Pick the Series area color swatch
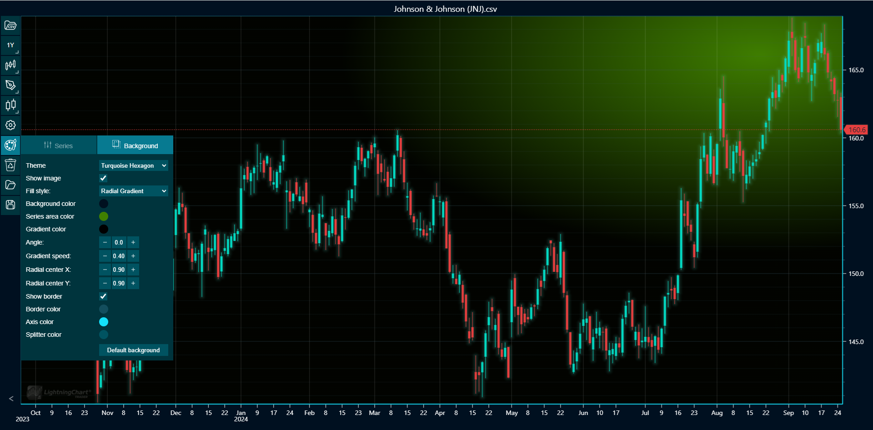Viewport: 873px width, 430px height. click(x=104, y=216)
